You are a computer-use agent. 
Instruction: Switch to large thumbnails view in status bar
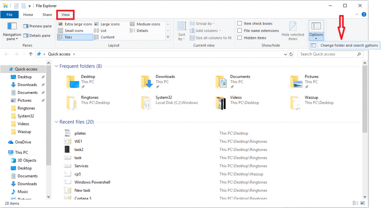[362, 203]
